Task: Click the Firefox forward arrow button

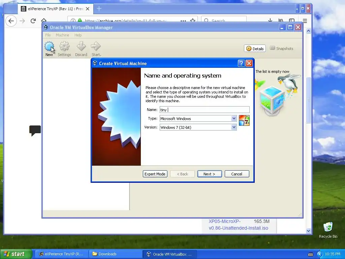Action: (x=22, y=21)
